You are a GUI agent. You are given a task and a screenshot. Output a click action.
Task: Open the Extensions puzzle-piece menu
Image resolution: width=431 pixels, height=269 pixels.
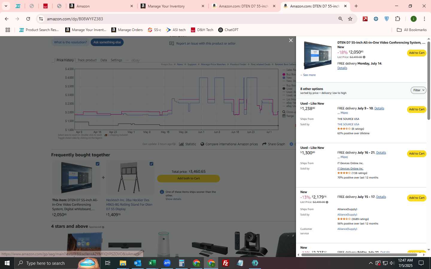(397, 19)
